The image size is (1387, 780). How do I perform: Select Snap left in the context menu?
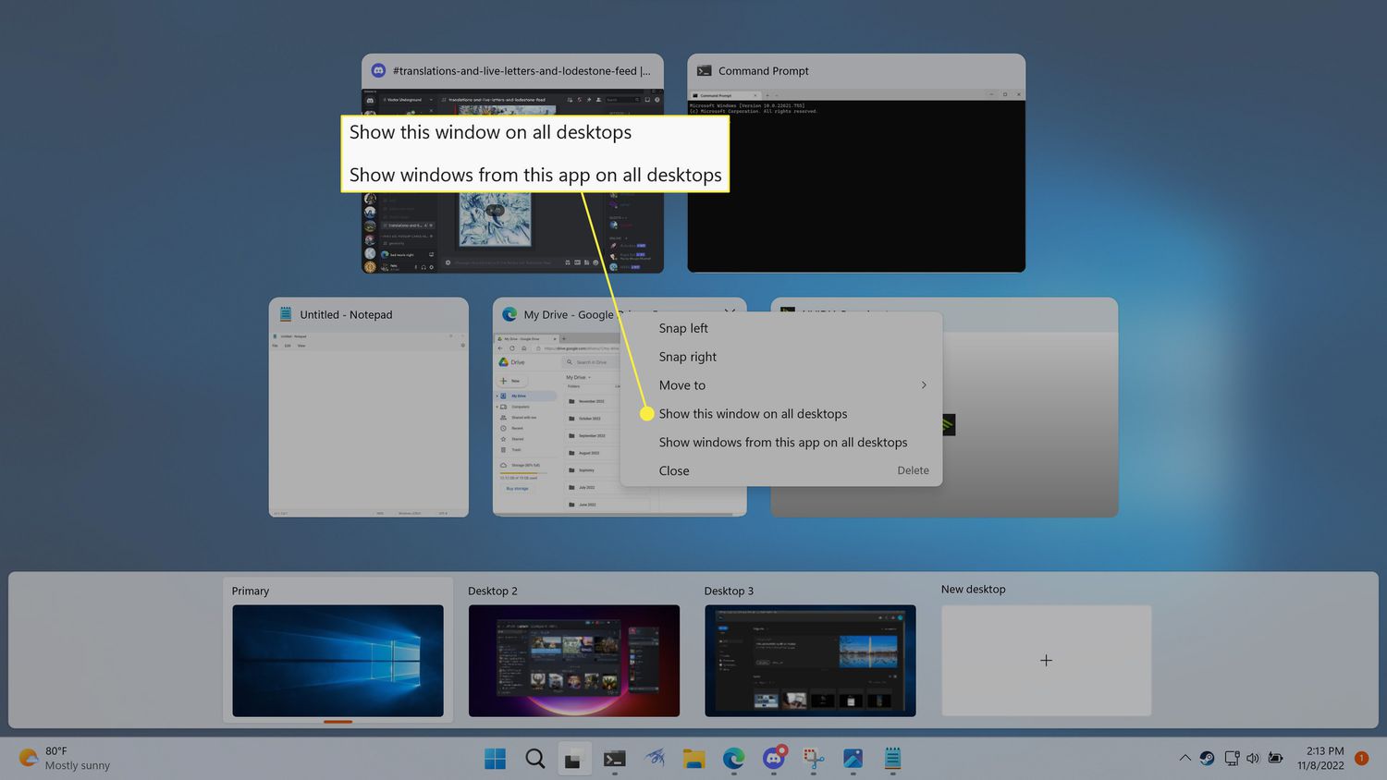[x=683, y=328]
